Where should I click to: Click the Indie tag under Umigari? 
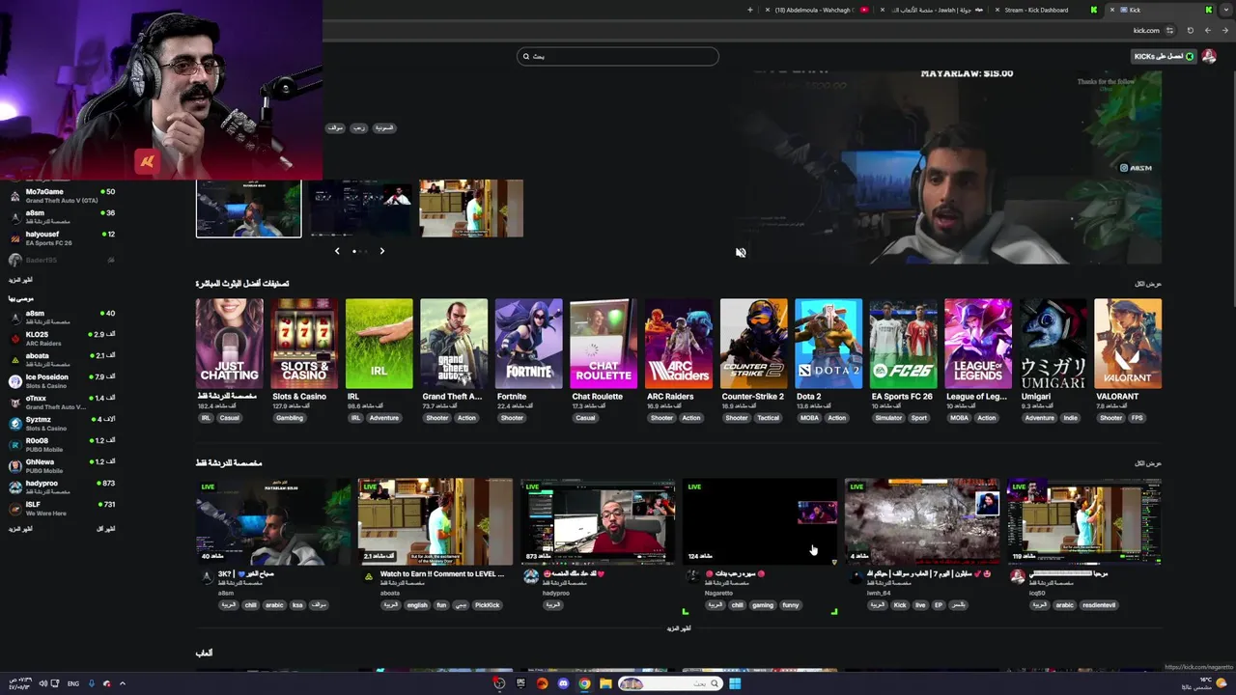tap(1070, 418)
